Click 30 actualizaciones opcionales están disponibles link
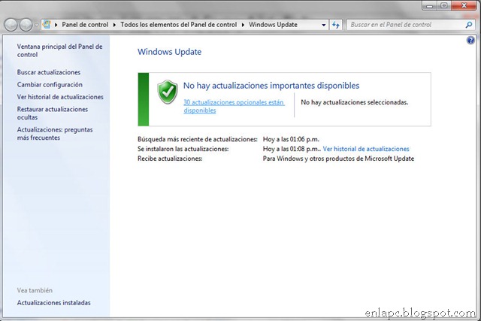Image resolution: width=481 pixels, height=321 pixels. [x=234, y=106]
